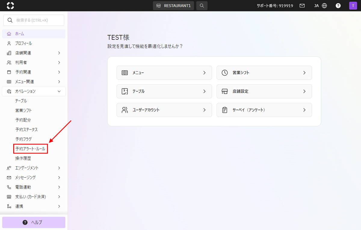Screen dimensions: 361x230
Task: Click the clock icon on 営業シフト card
Action: [224, 73]
